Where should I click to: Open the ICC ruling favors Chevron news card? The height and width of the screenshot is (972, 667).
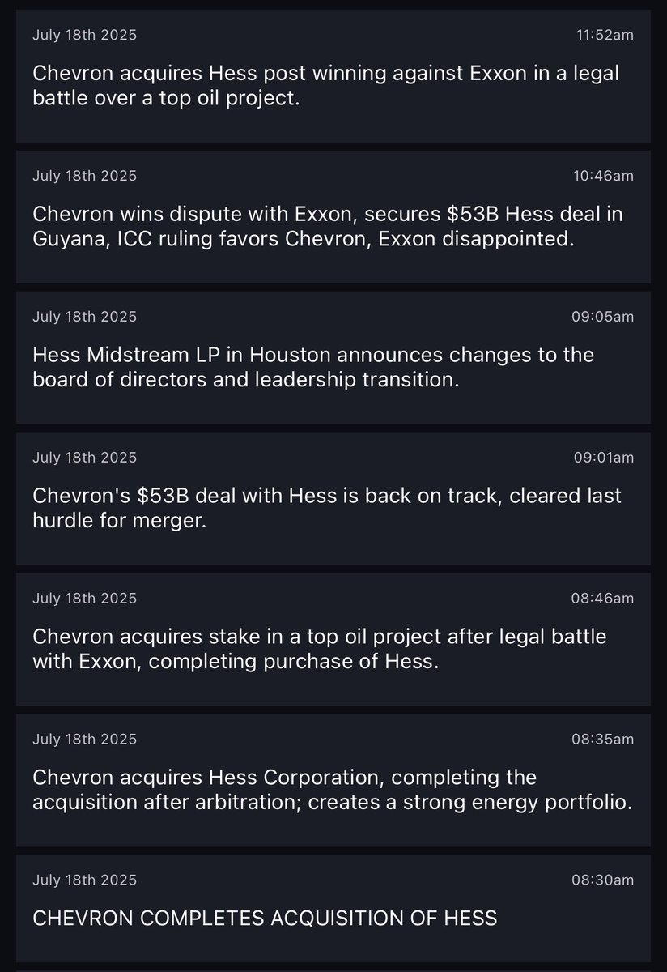pos(333,217)
